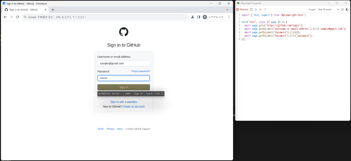
Task: Follow the Forgot password? link
Action: [x=141, y=71]
